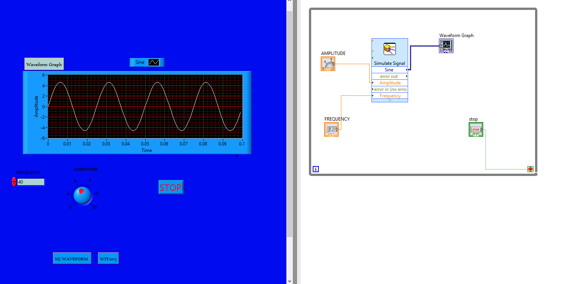The width and height of the screenshot is (569, 284).
Task: Click the Sine plot legend icon
Action: coord(154,62)
